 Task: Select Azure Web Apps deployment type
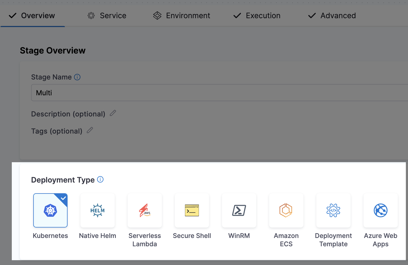pyautogui.click(x=380, y=210)
